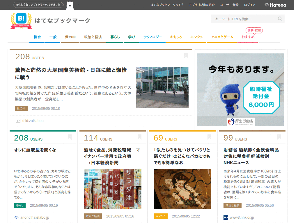This screenshot has width=298, height=223.
Task: Click 政治と経済 tag on NHK article
Action: pos(233,205)
